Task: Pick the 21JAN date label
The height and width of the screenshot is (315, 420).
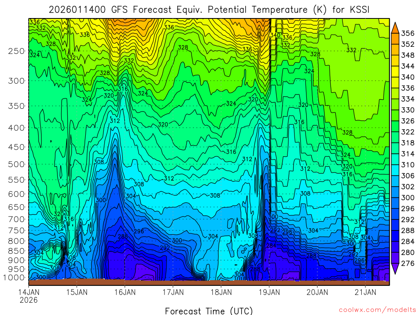Action: tap(365, 292)
